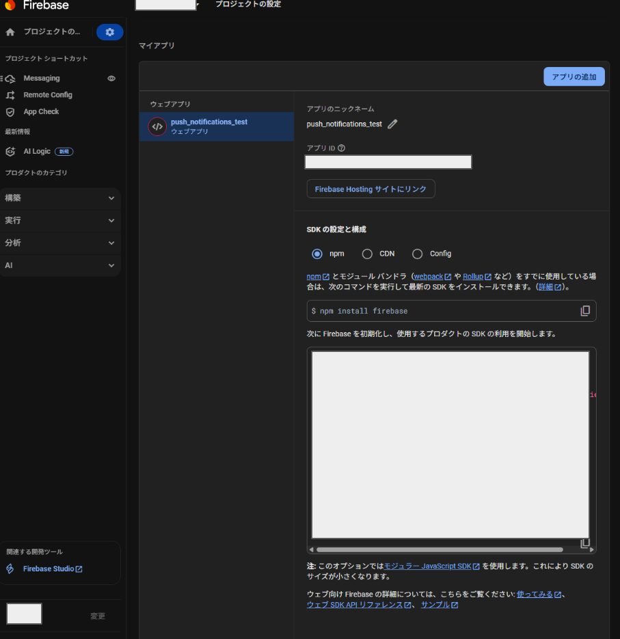Image resolution: width=620 pixels, height=639 pixels.
Task: Copy the Firebase config code snippet
Action: (x=585, y=543)
